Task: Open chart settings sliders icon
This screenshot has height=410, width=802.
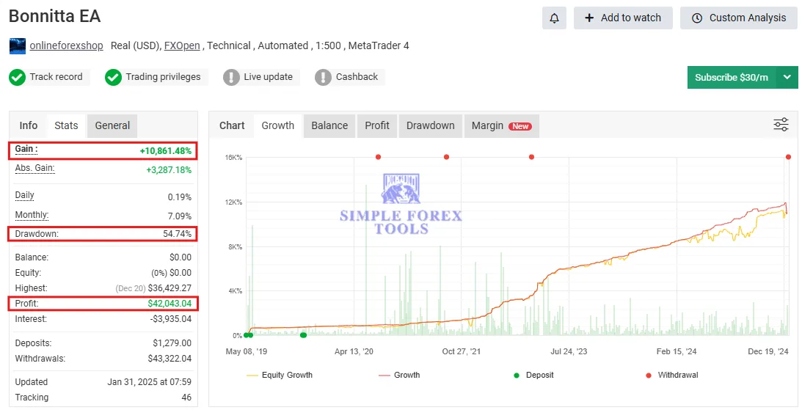Action: tap(781, 125)
